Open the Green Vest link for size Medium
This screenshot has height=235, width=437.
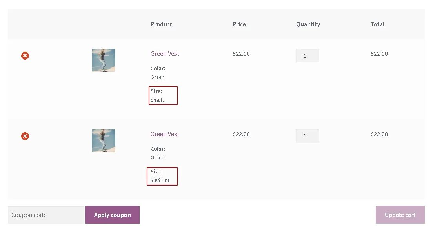tap(165, 134)
